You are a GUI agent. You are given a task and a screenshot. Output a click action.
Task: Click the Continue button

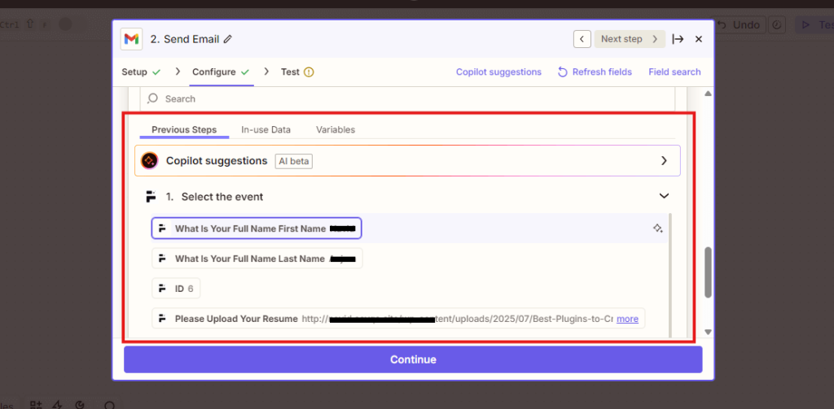413,359
